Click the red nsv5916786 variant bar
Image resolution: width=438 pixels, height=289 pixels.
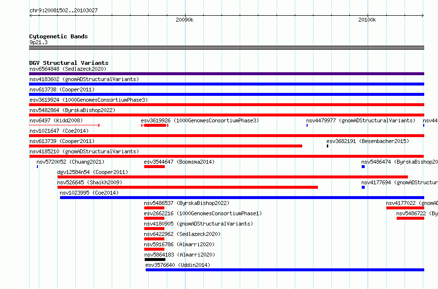click(x=154, y=249)
